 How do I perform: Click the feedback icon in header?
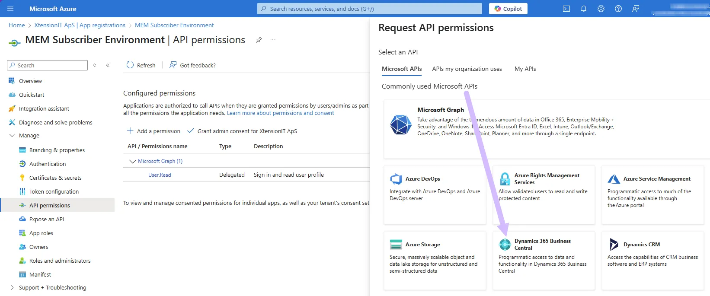click(x=635, y=9)
